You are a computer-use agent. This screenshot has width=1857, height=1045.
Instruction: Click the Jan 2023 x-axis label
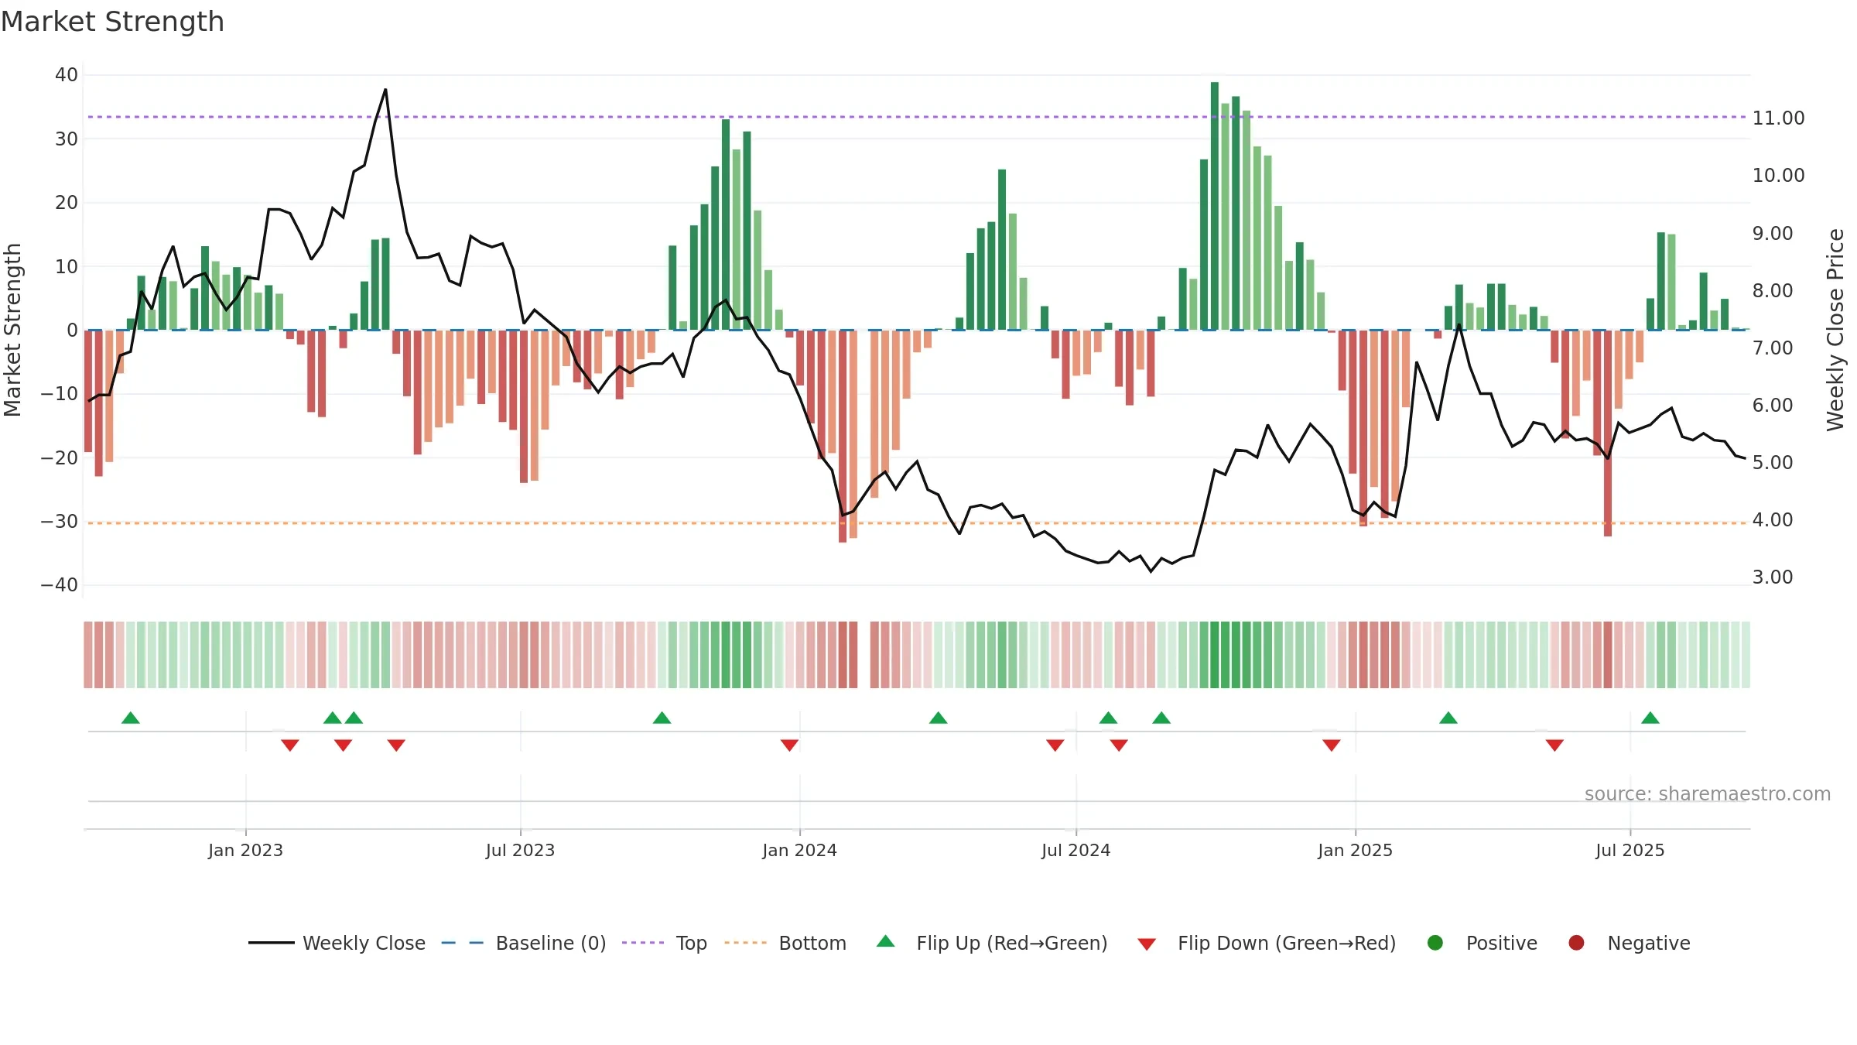[245, 850]
